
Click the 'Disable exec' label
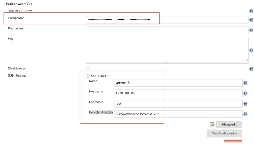[17, 69]
